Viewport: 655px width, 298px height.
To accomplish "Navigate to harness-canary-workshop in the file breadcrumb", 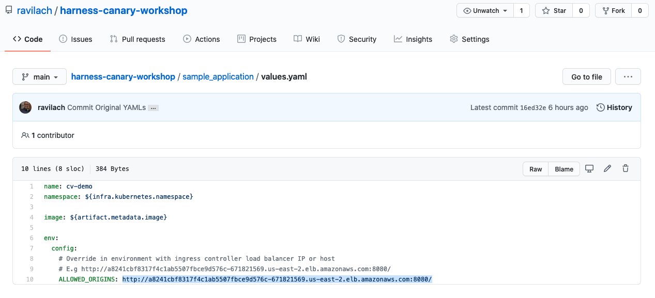I will click(x=123, y=76).
